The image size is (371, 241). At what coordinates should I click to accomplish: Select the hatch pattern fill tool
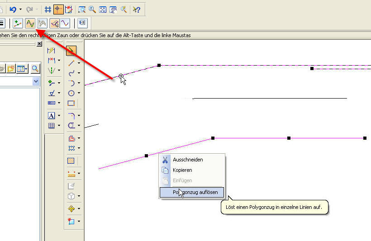(71, 161)
